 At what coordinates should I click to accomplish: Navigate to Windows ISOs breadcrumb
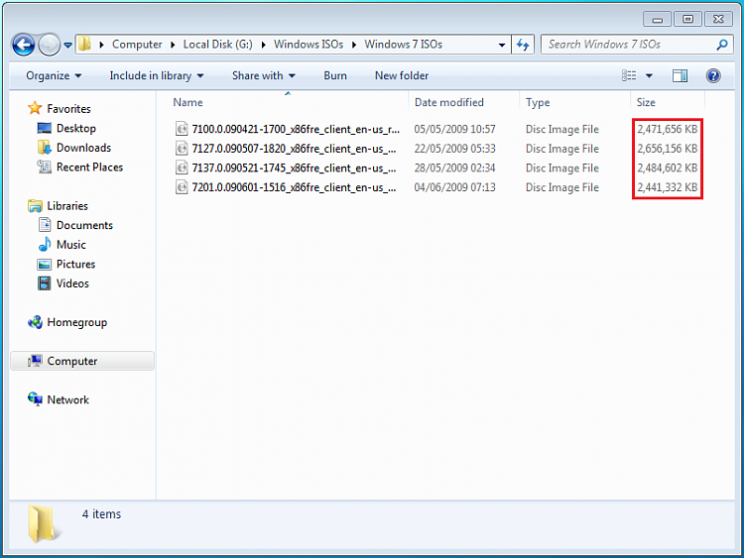tap(309, 44)
